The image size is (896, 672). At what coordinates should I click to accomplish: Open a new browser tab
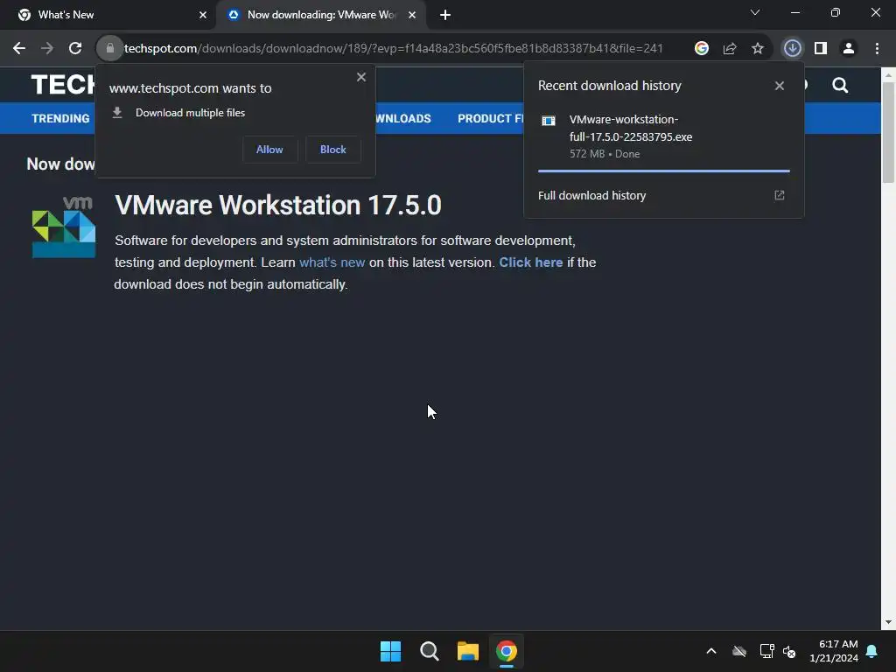point(445,16)
